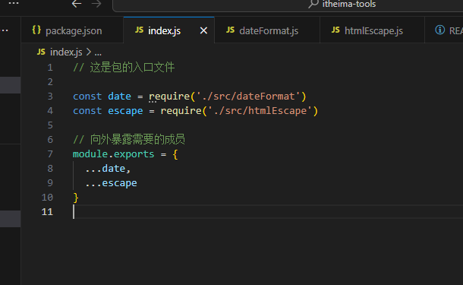The image size is (463, 285).
Task: Open the dateFormat.js tab
Action: [x=267, y=30]
